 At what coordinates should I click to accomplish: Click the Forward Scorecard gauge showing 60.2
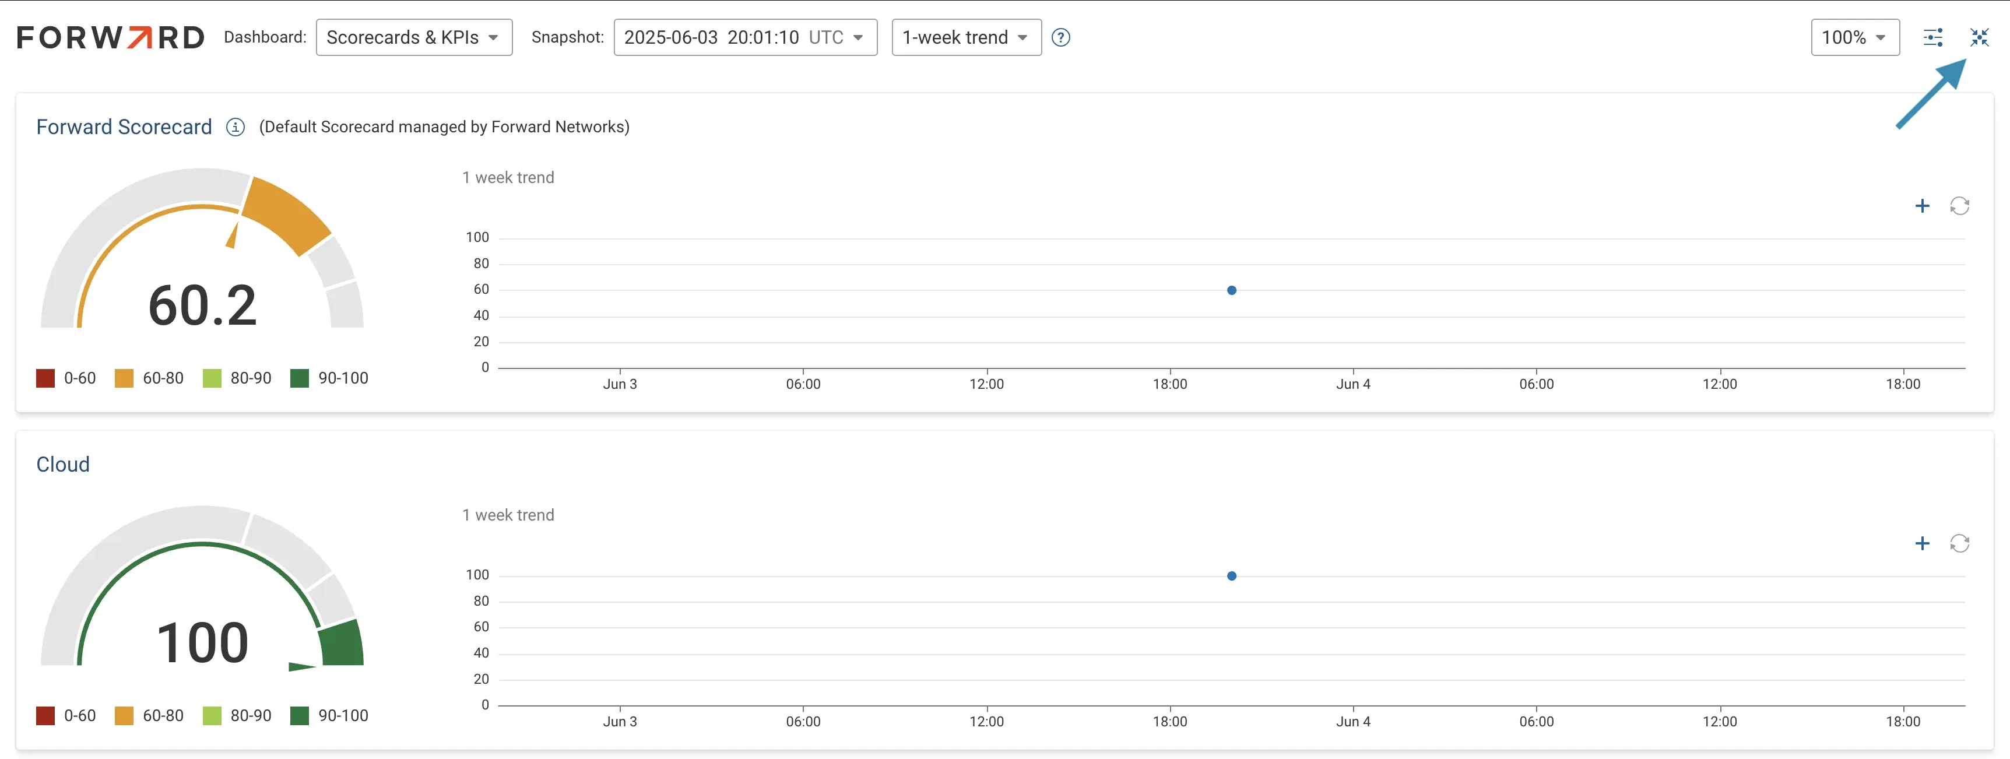pos(202,249)
